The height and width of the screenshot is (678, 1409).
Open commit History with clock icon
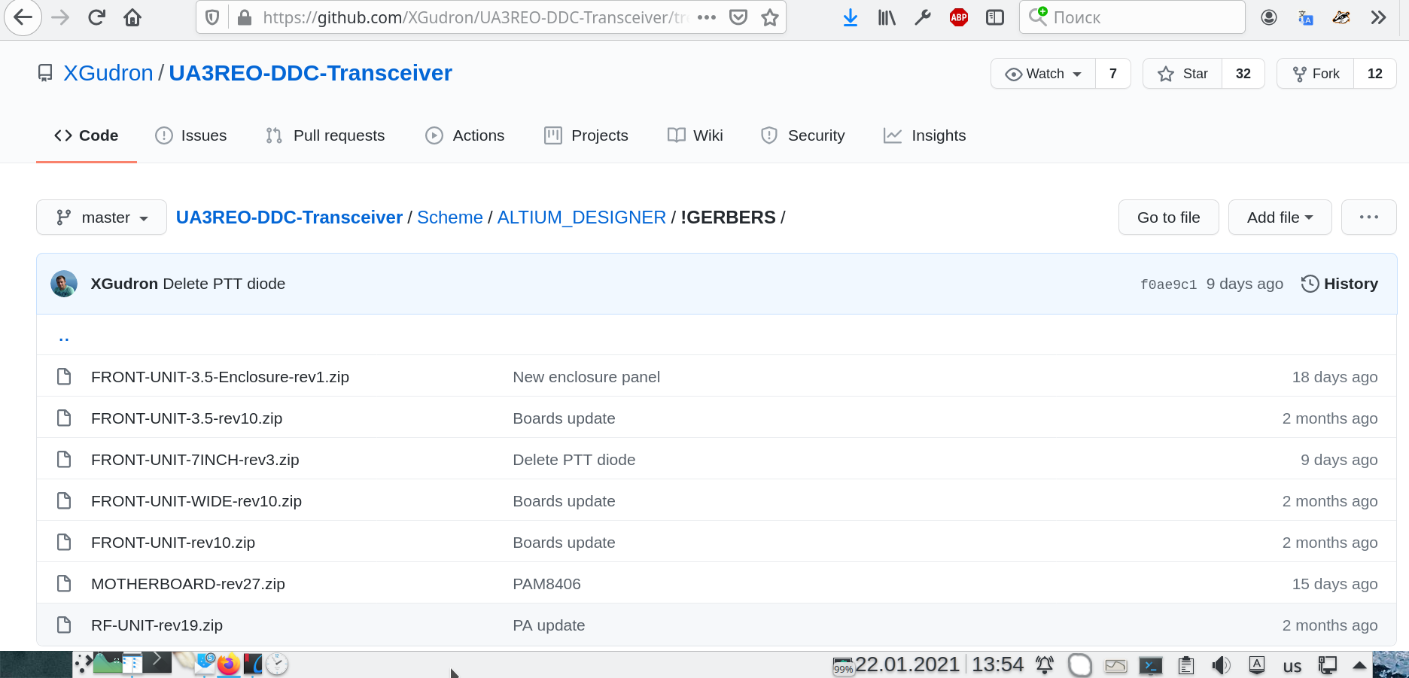(x=1340, y=284)
